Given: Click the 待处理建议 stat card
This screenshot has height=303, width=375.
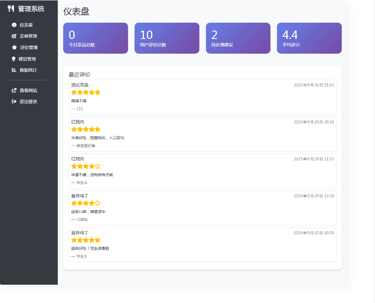Looking at the screenshot, I should coord(238,38).
